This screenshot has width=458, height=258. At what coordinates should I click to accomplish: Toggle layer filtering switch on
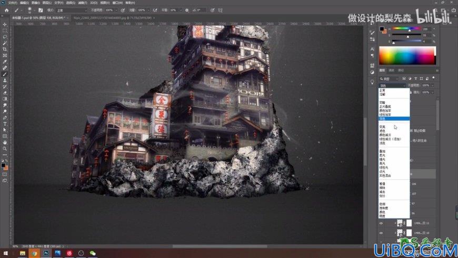point(433,78)
